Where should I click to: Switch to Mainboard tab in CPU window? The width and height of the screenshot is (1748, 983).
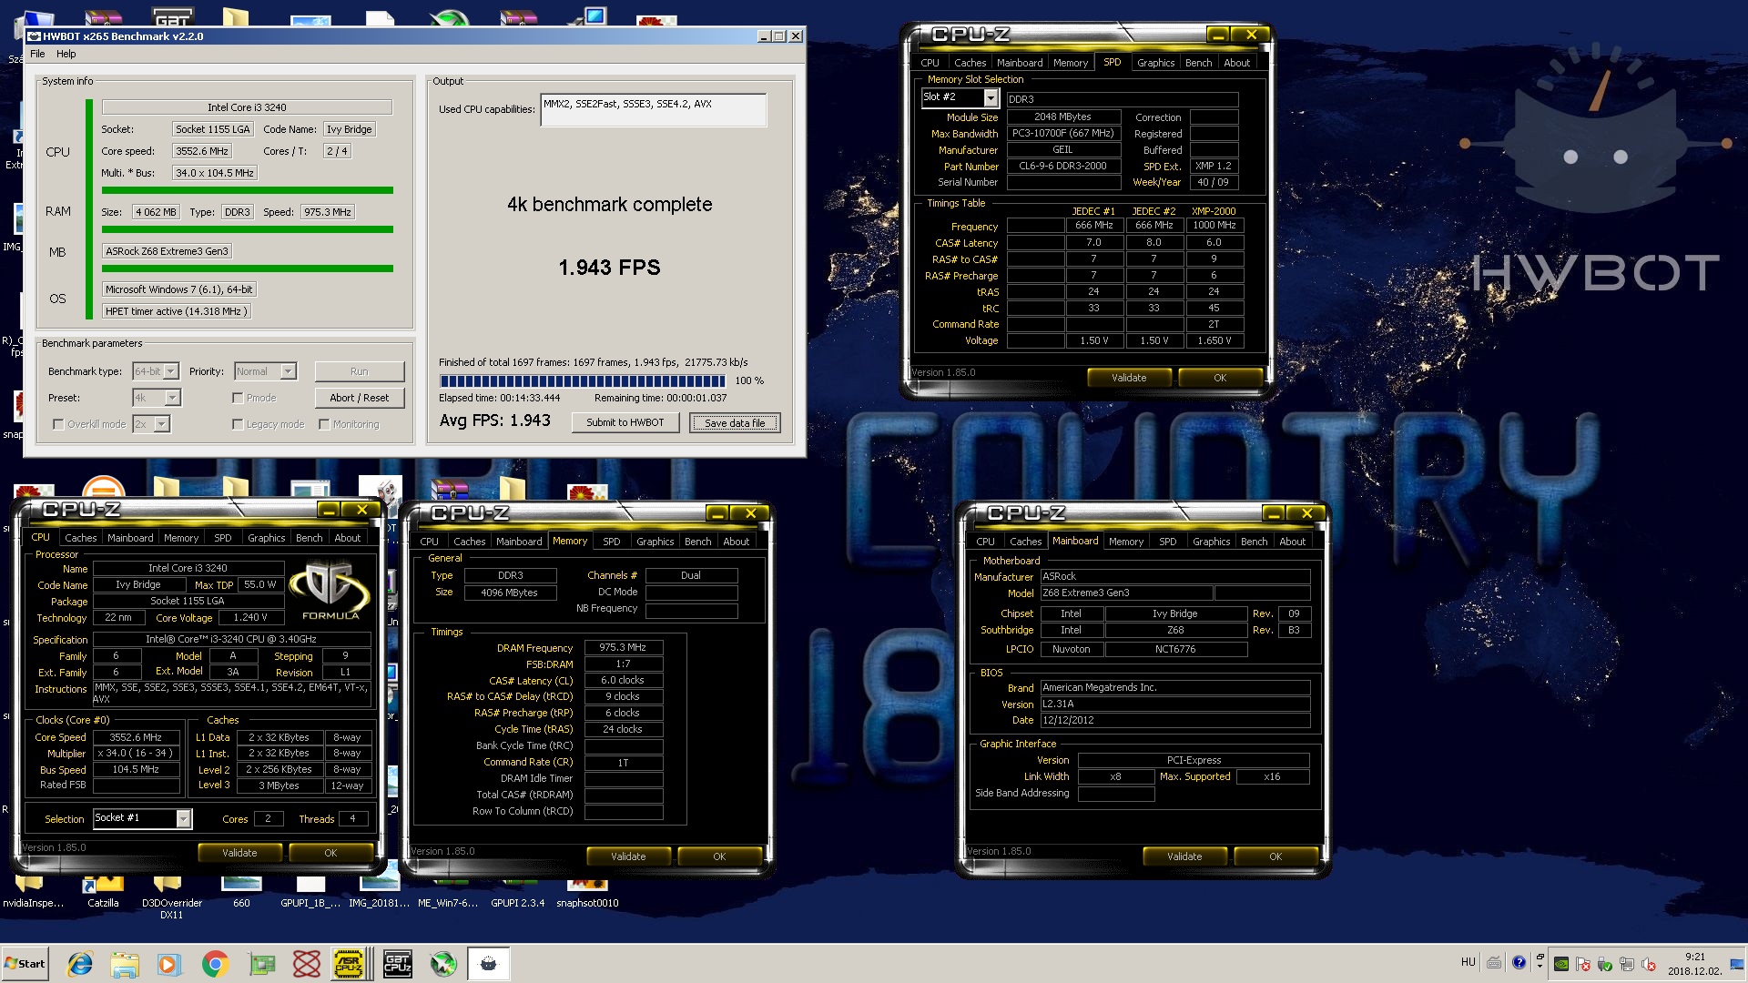click(x=130, y=538)
